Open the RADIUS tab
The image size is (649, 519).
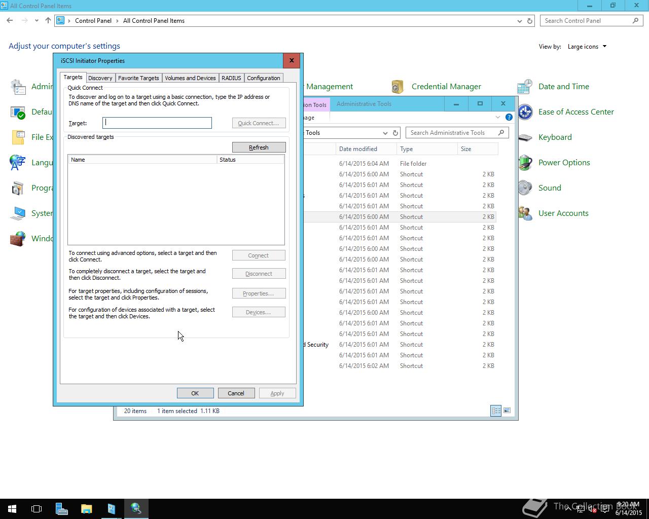(231, 78)
